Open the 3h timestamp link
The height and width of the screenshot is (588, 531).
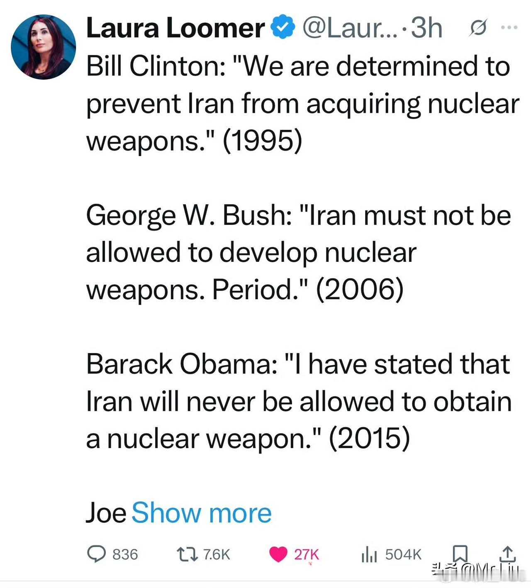tap(426, 28)
